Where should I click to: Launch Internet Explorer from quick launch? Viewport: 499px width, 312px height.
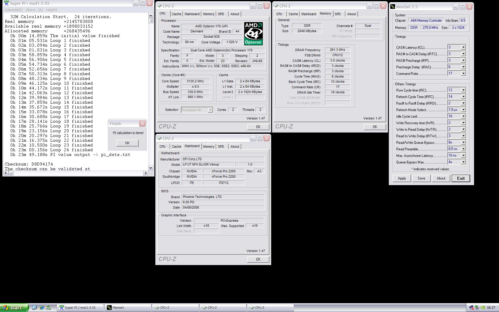[42, 308]
